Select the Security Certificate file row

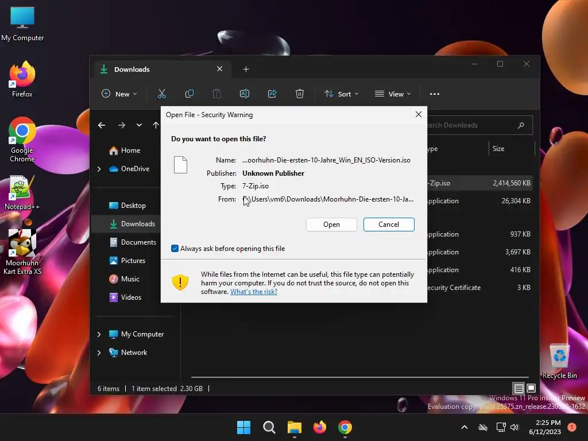click(x=479, y=288)
